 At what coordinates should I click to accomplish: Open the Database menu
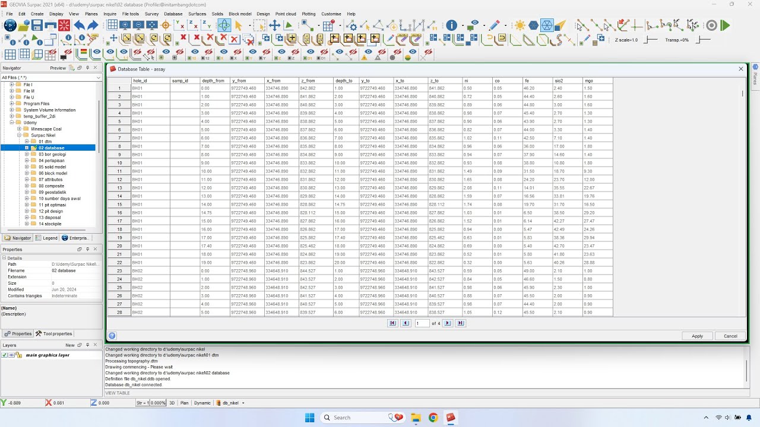click(173, 14)
